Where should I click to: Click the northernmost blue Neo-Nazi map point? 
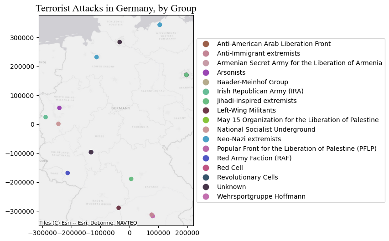(160, 25)
